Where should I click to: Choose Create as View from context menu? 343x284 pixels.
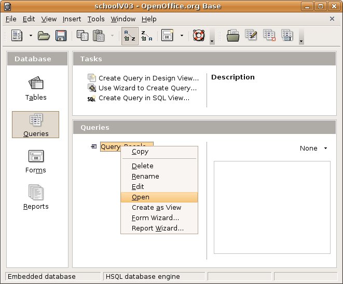(x=159, y=208)
